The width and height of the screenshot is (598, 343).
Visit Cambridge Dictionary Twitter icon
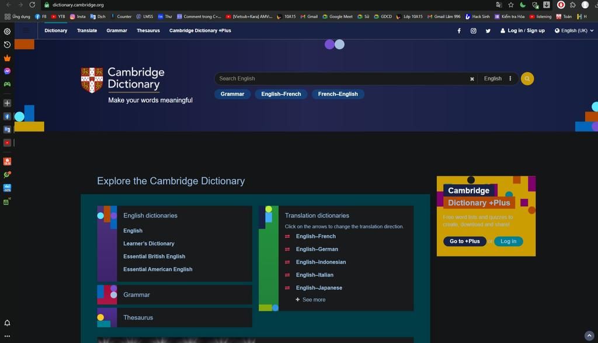coord(488,31)
